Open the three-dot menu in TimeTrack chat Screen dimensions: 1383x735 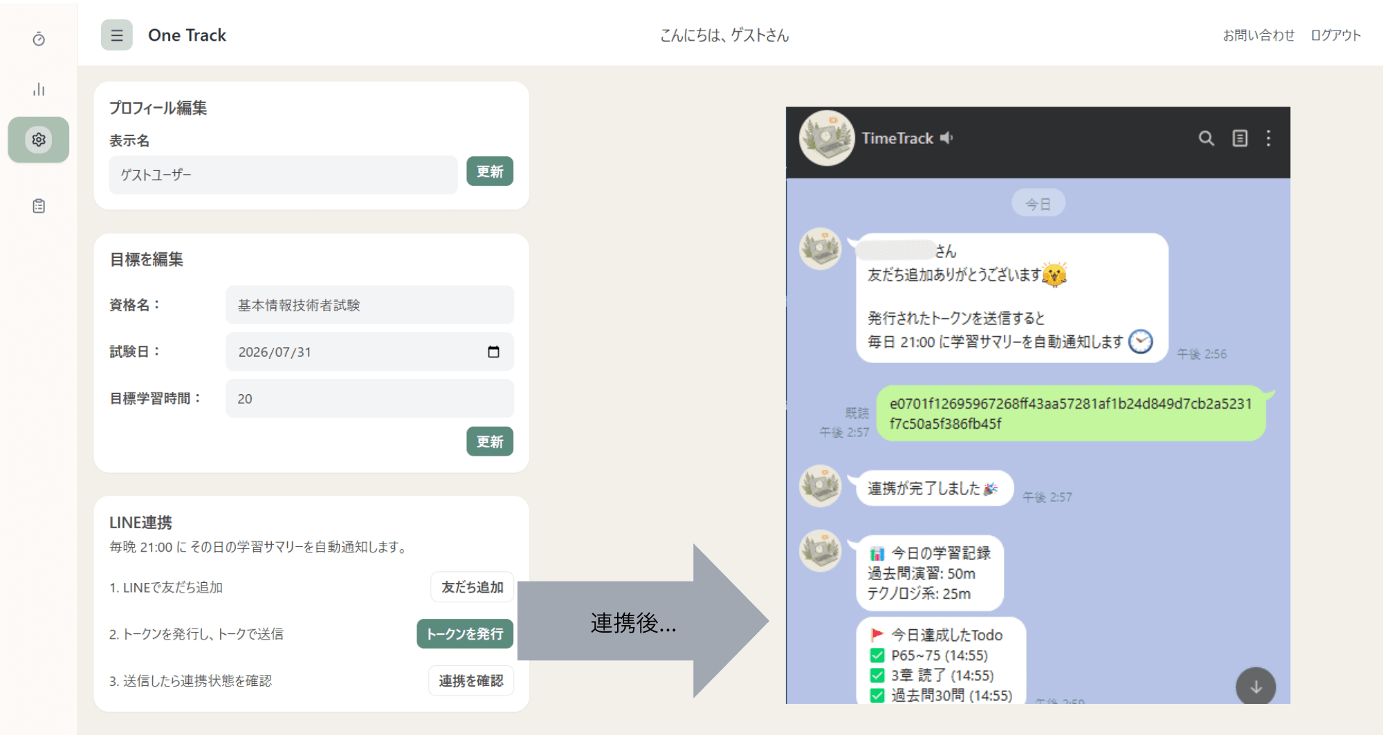1268,138
